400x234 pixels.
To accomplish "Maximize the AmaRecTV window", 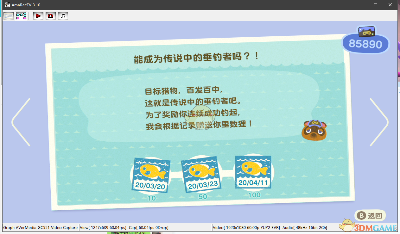I will tap(376, 5).
